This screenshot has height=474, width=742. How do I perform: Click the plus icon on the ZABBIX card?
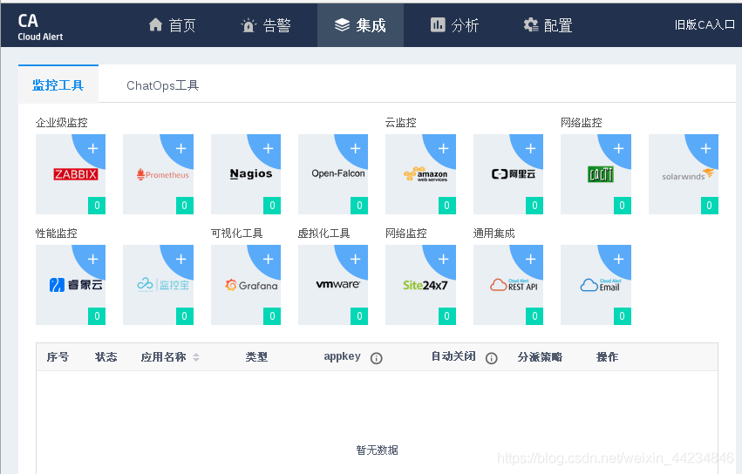click(x=92, y=148)
